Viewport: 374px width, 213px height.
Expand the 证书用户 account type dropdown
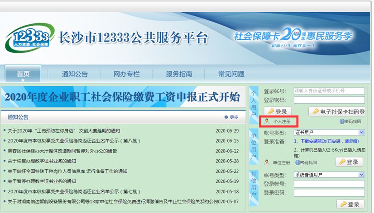[361, 132]
